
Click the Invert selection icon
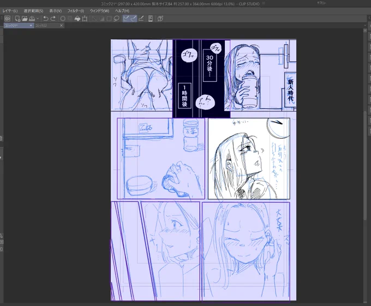click(101, 19)
